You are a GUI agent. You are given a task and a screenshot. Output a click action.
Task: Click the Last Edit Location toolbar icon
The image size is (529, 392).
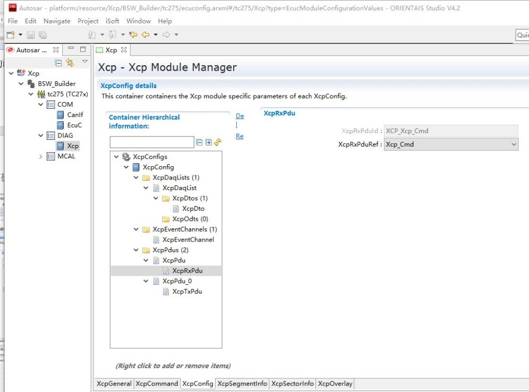coord(133,35)
